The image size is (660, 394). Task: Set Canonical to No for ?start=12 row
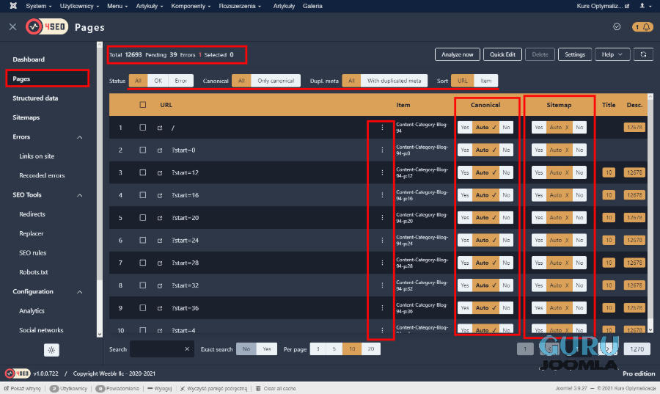pyautogui.click(x=506, y=172)
